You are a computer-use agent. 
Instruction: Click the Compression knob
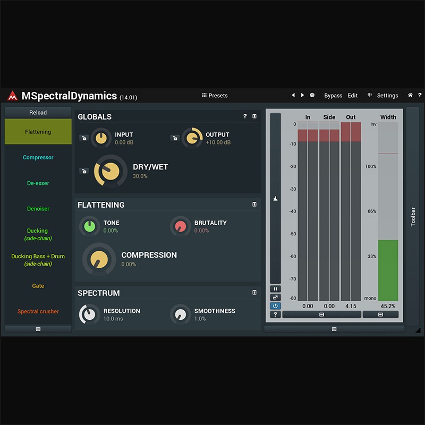[x=99, y=259]
